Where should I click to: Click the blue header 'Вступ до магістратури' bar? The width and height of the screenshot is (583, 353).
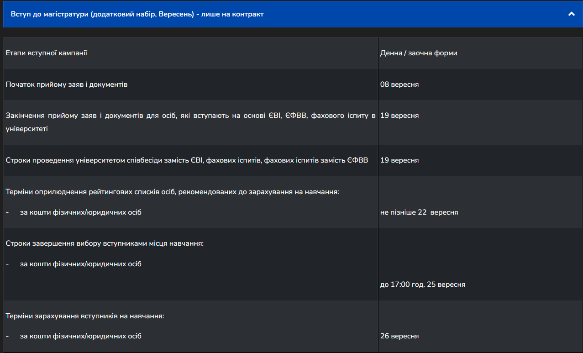[x=291, y=14]
